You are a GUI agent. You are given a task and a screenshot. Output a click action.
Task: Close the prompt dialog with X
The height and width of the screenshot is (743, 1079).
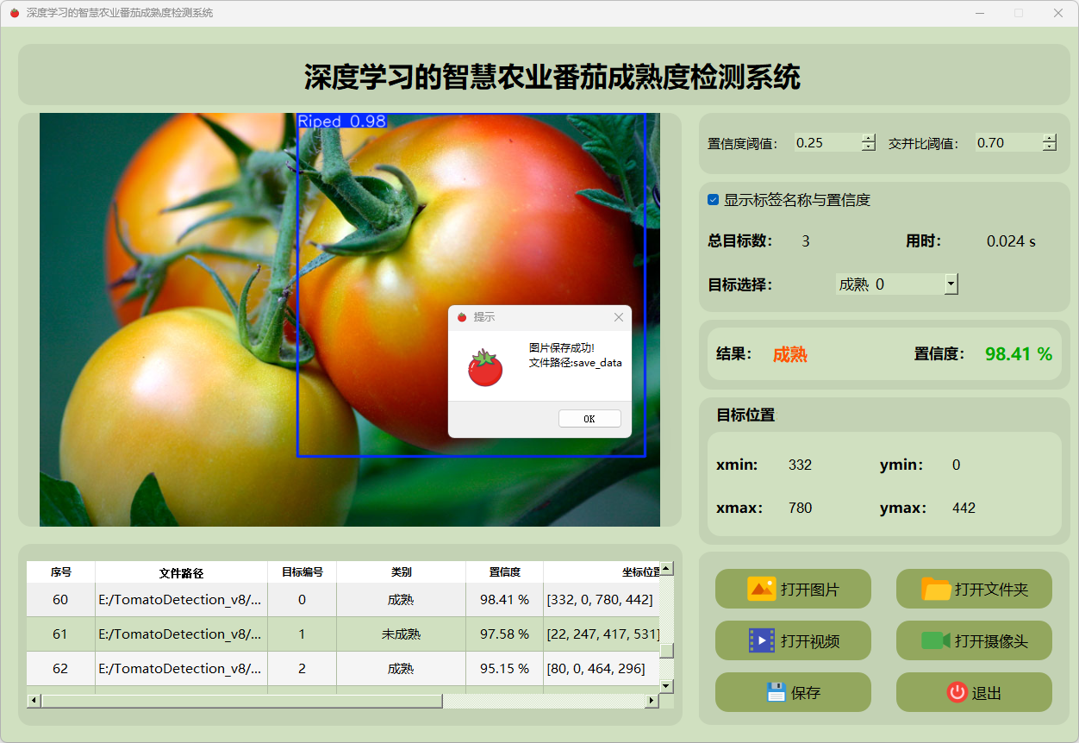(618, 317)
